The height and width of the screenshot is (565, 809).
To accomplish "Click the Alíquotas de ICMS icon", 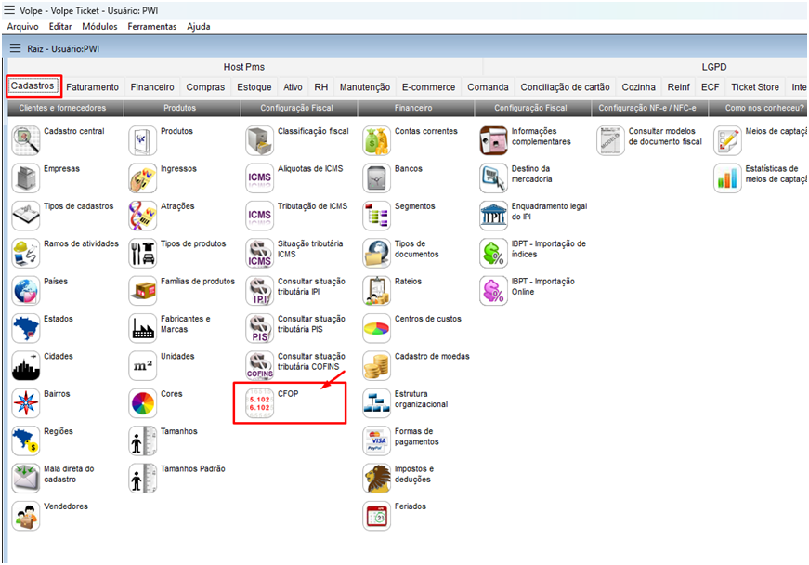I will pos(260,177).
